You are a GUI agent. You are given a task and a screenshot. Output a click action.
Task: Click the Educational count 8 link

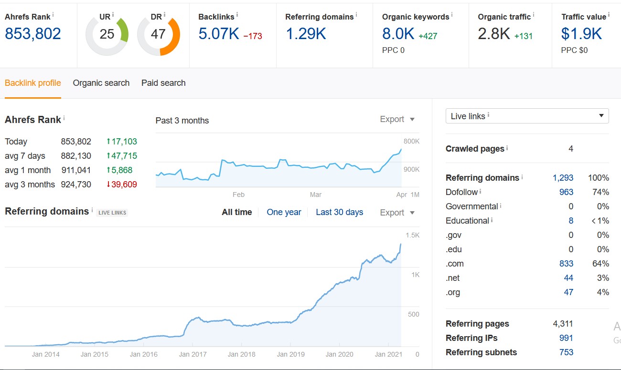pyautogui.click(x=571, y=221)
